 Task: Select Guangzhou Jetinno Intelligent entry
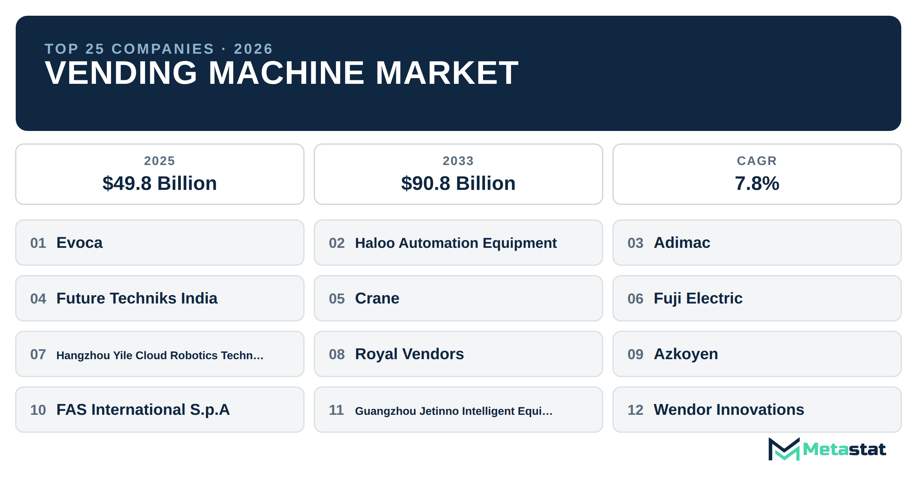point(458,410)
